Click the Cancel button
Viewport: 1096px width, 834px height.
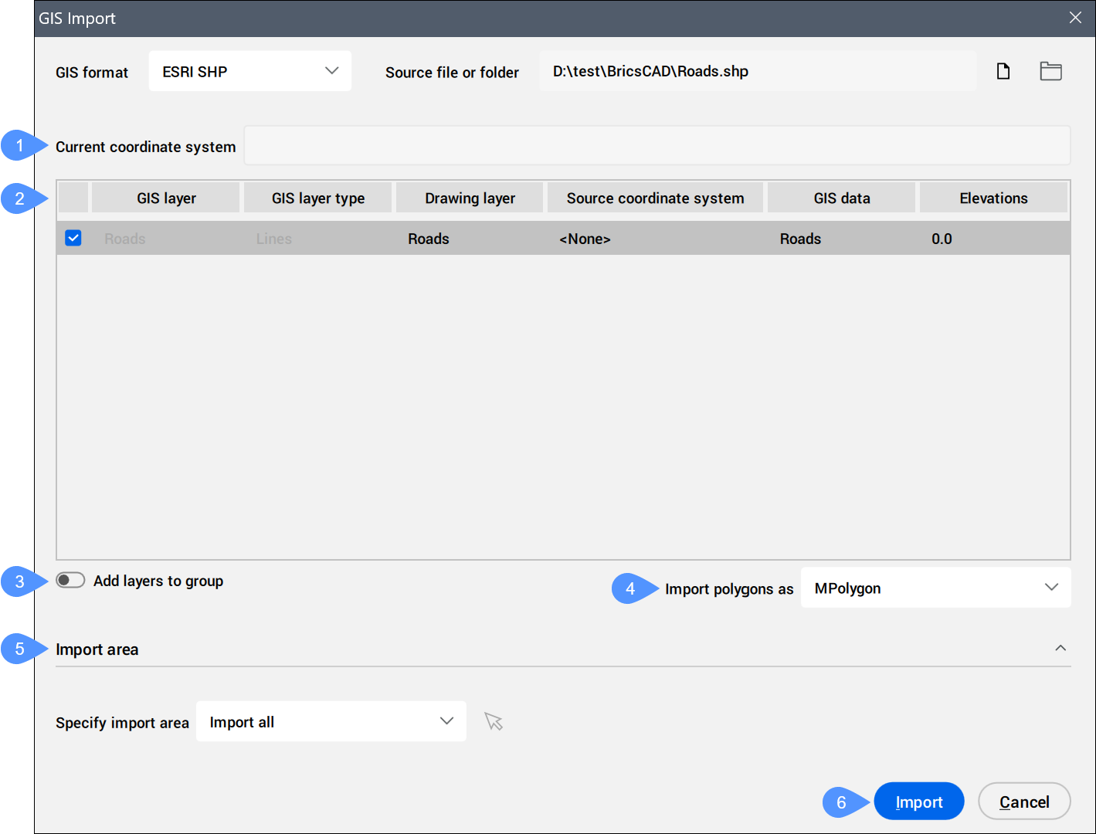[x=1023, y=802]
